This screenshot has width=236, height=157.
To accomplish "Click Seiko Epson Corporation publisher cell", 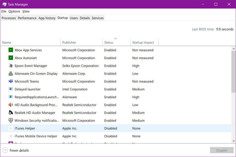I will click(x=81, y=66).
